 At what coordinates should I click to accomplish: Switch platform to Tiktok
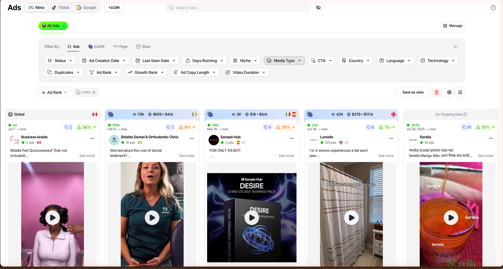point(61,8)
